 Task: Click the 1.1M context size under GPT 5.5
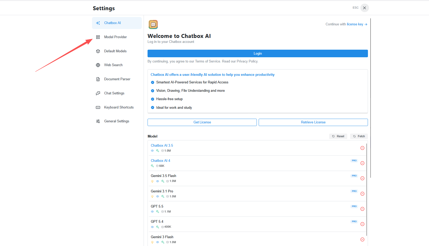tap(166, 212)
